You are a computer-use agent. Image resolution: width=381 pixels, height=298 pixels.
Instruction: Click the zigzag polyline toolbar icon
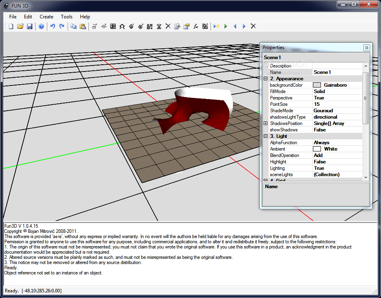pyautogui.click(x=122, y=26)
